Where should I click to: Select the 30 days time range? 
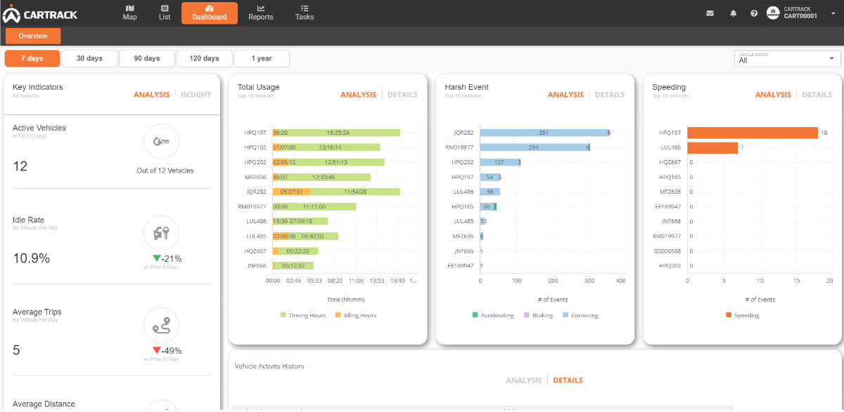[x=89, y=59]
